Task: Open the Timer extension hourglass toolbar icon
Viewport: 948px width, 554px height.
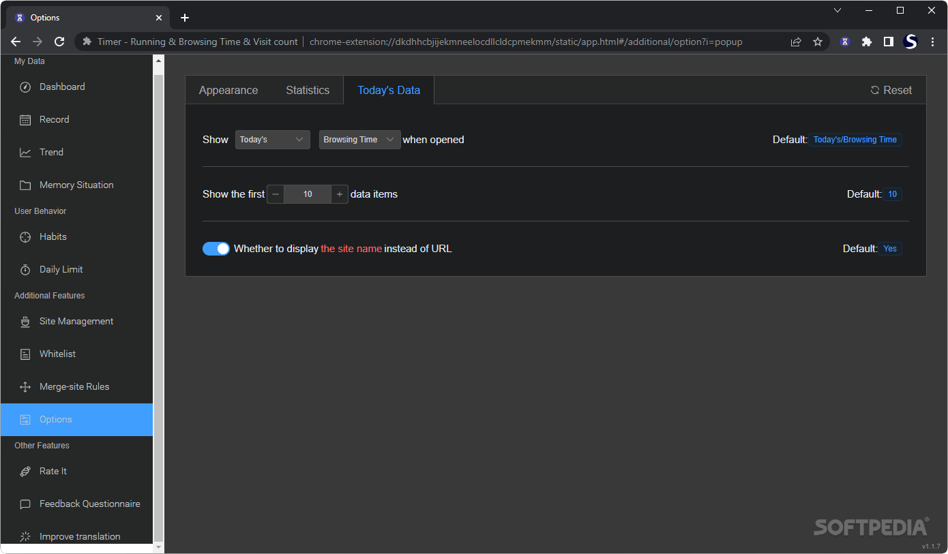Action: coord(845,42)
